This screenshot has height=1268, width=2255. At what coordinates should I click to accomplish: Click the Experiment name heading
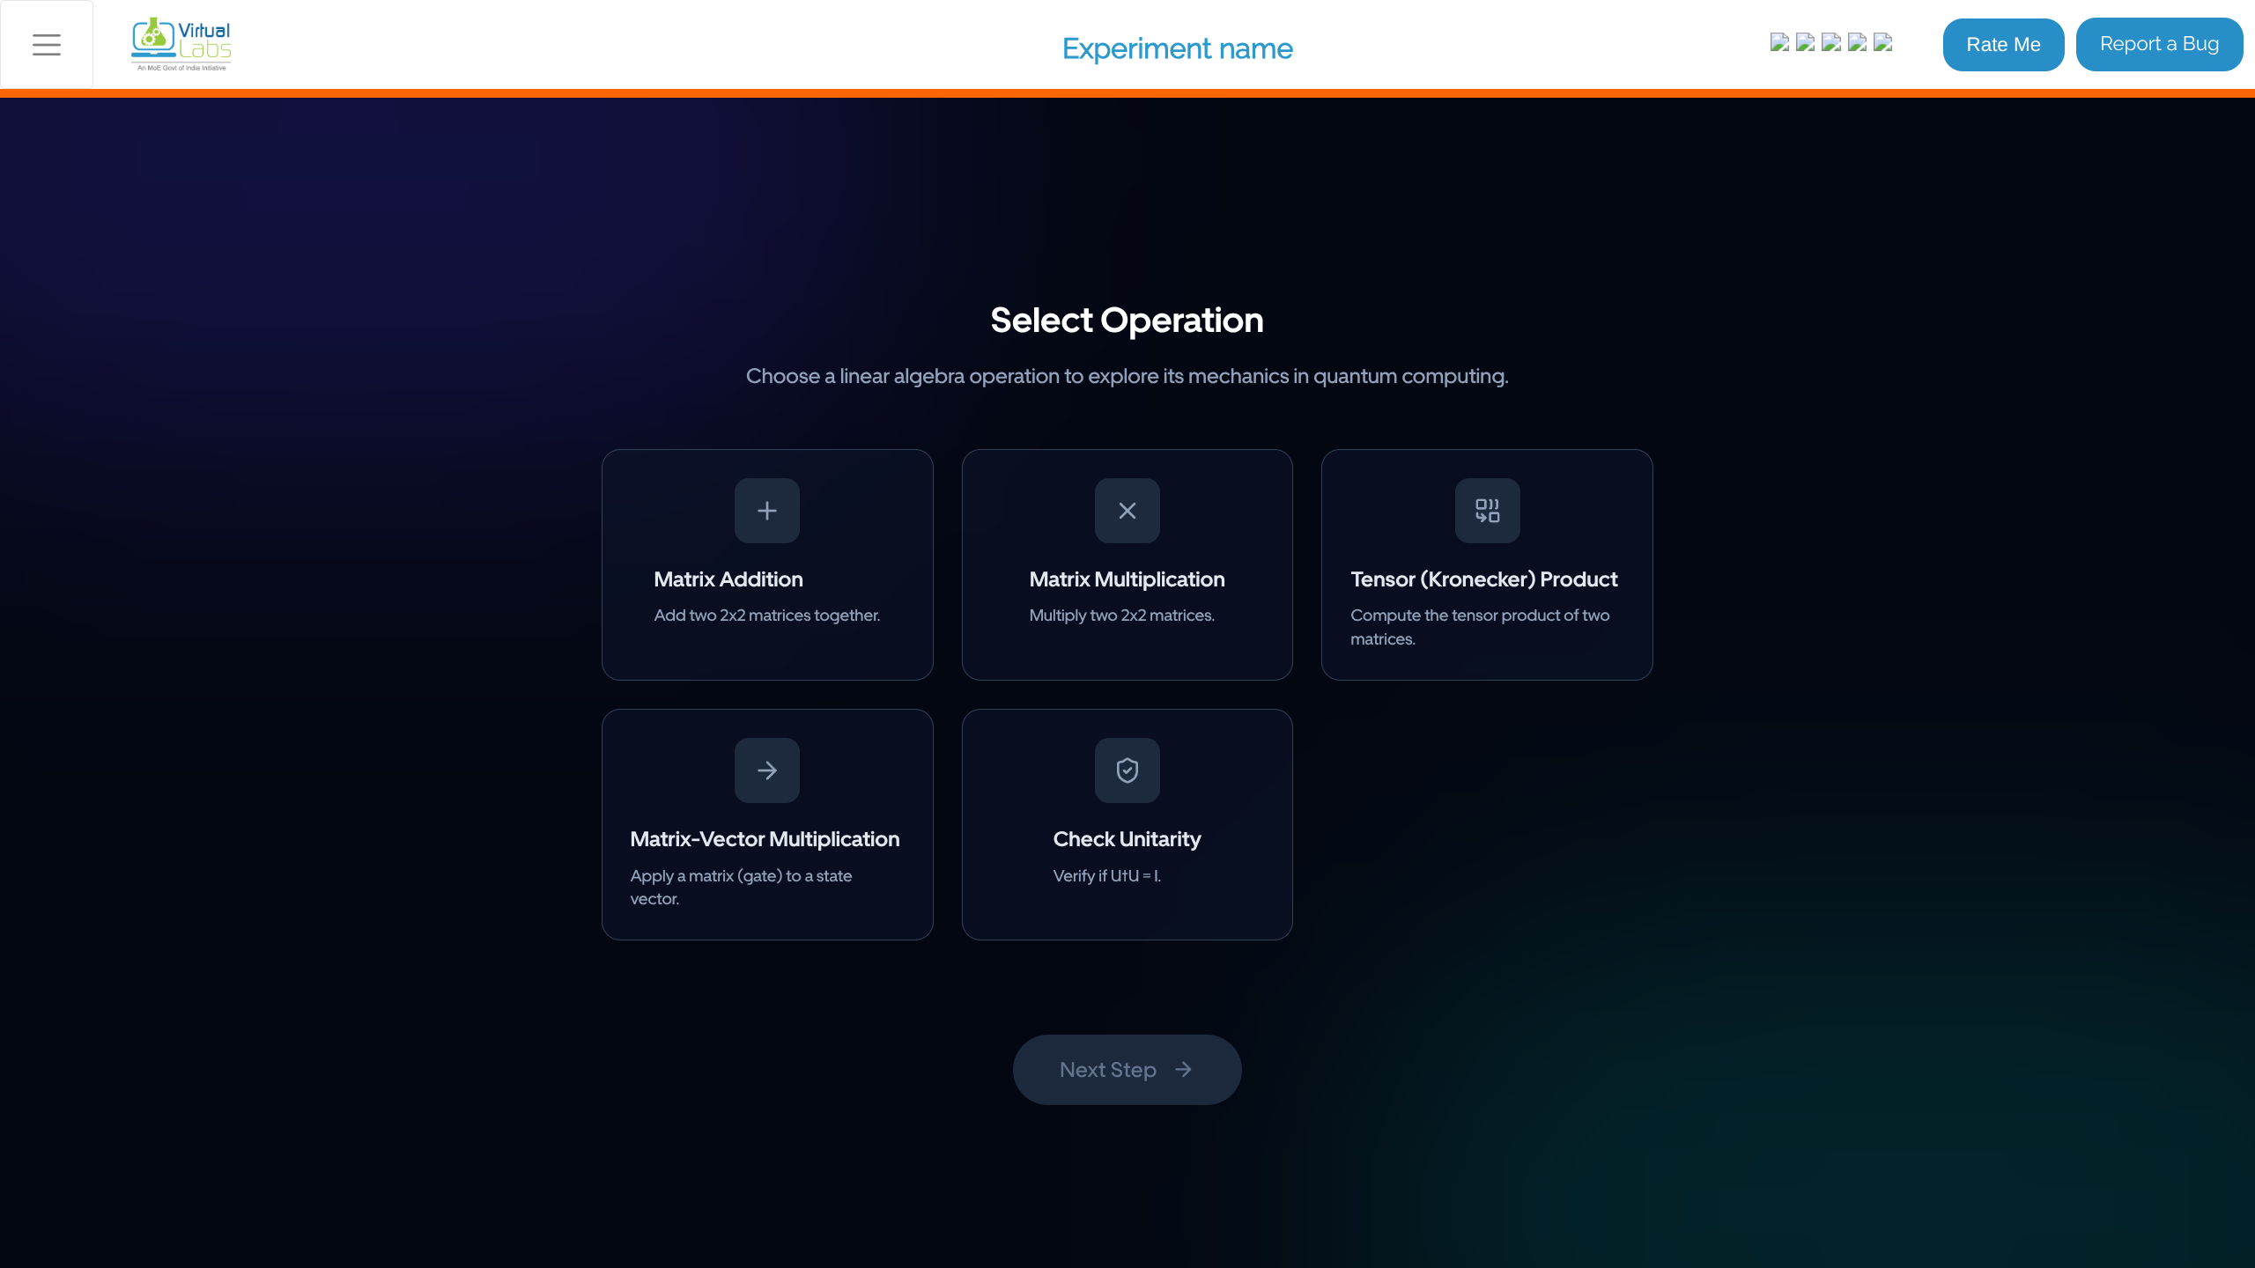click(1177, 48)
